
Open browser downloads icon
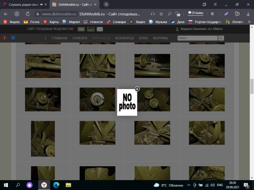tap(248, 14)
